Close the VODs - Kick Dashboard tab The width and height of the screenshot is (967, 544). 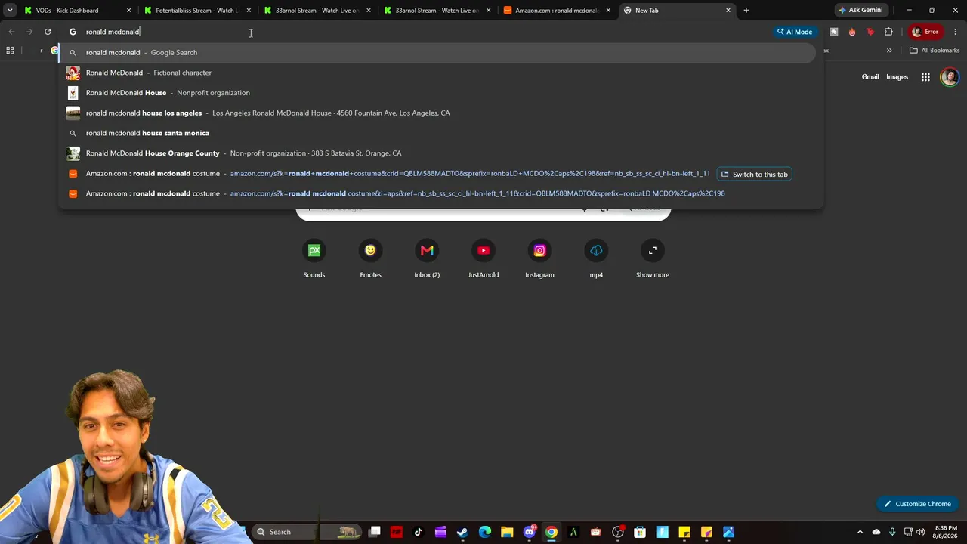click(x=128, y=11)
